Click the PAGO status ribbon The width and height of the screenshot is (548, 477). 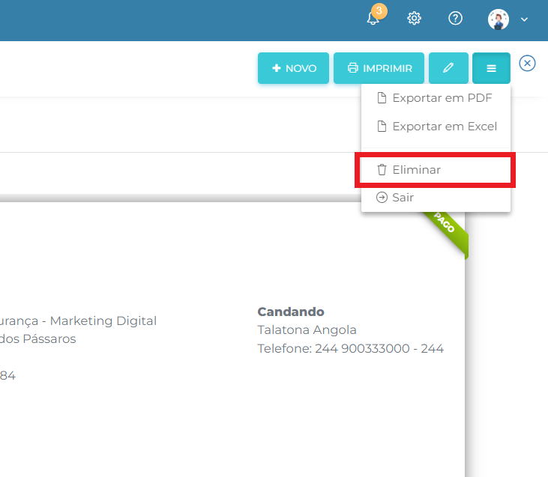[x=445, y=233]
